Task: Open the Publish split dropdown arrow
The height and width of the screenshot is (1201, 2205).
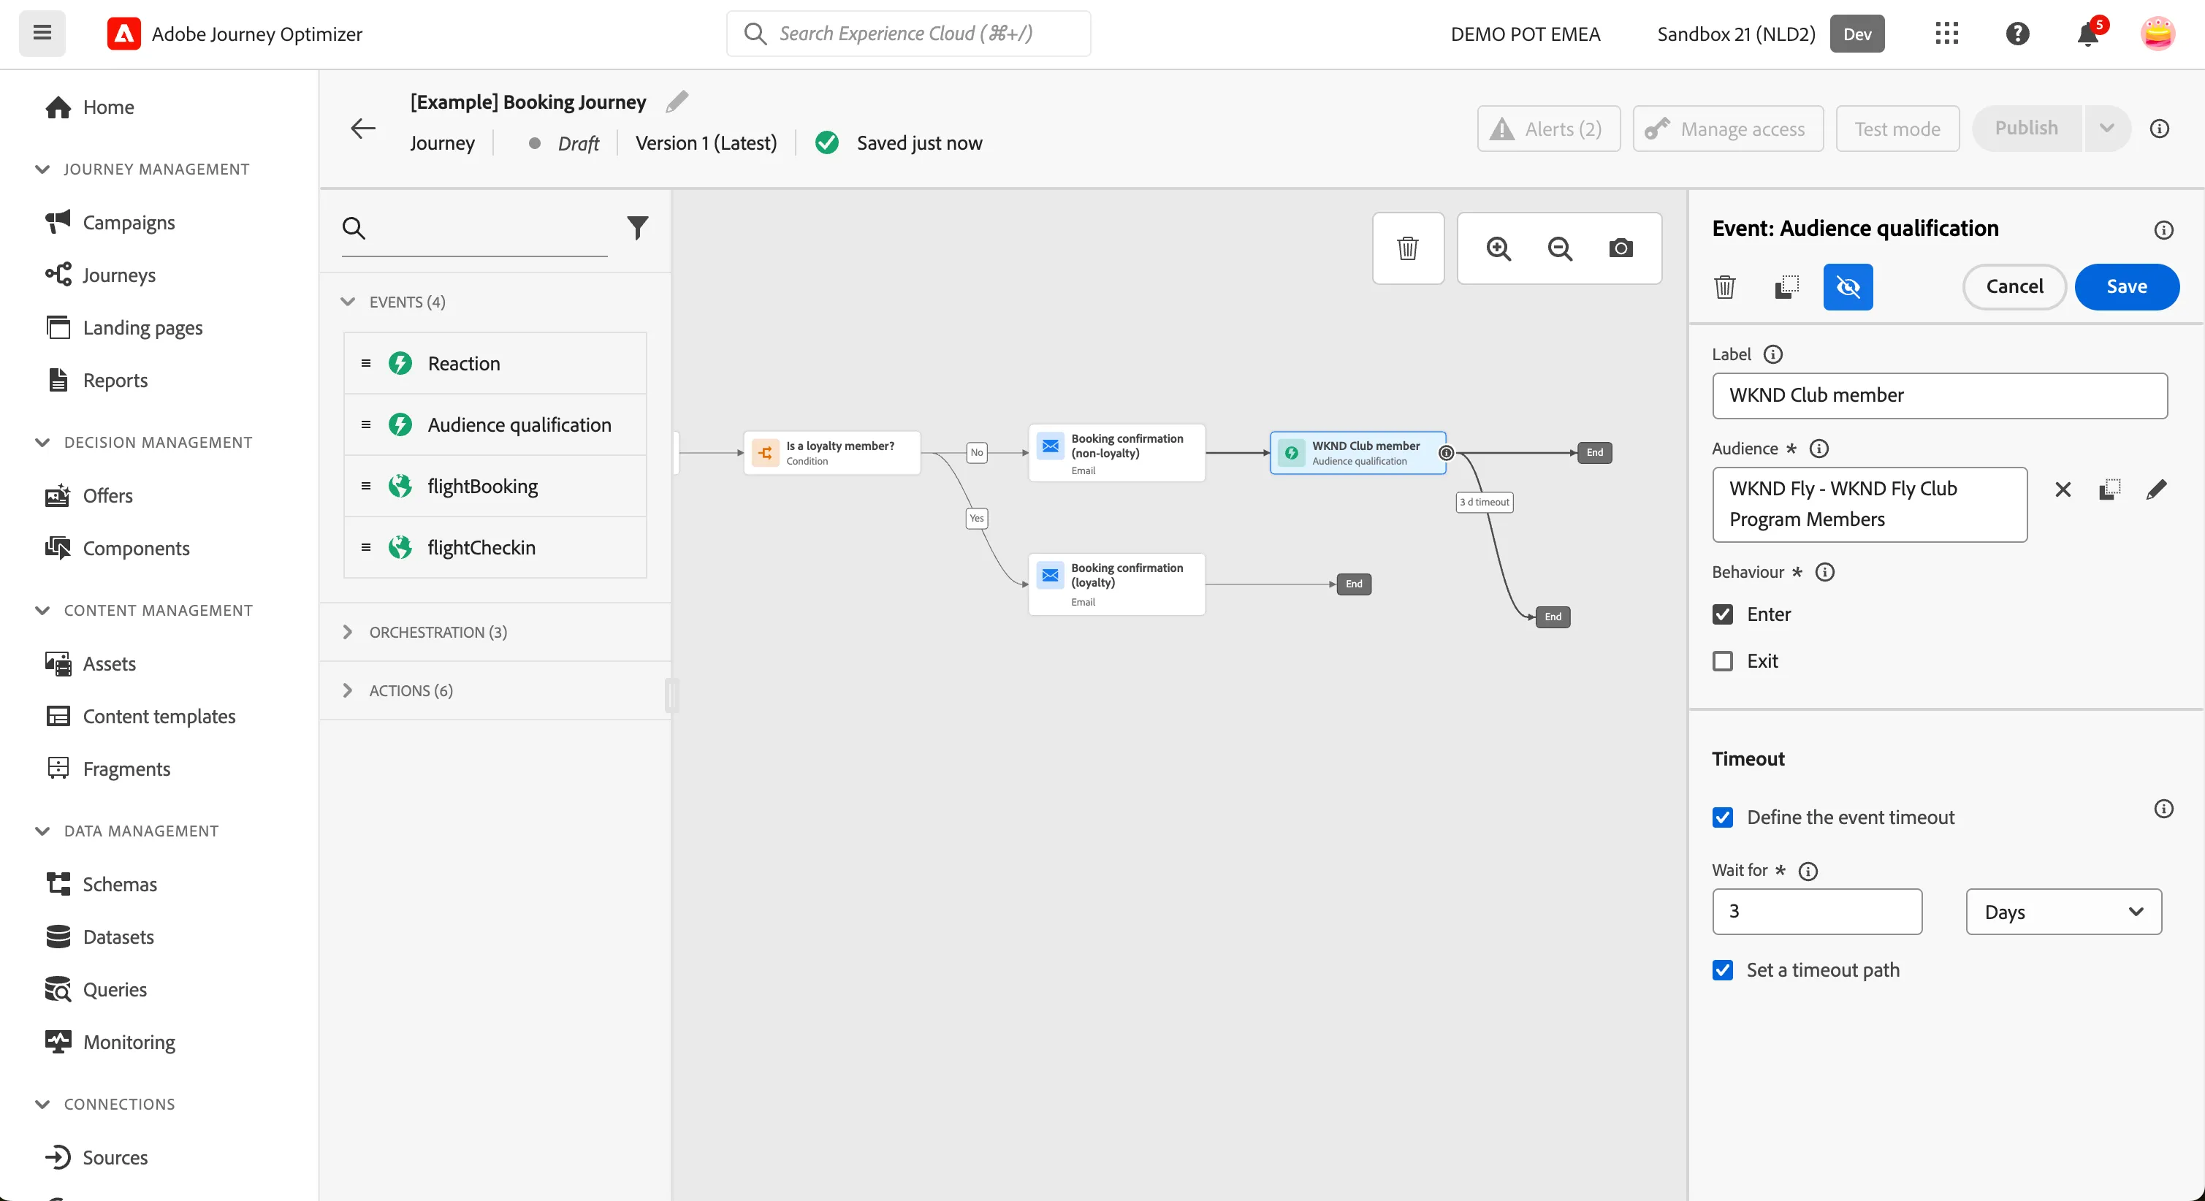Action: coord(2106,129)
